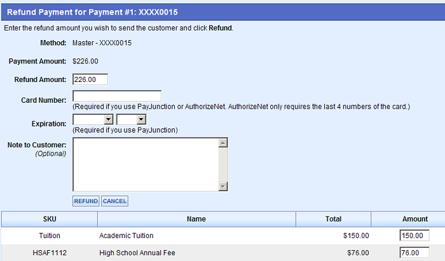Click the expiration month dropdown arrow

tap(109, 119)
